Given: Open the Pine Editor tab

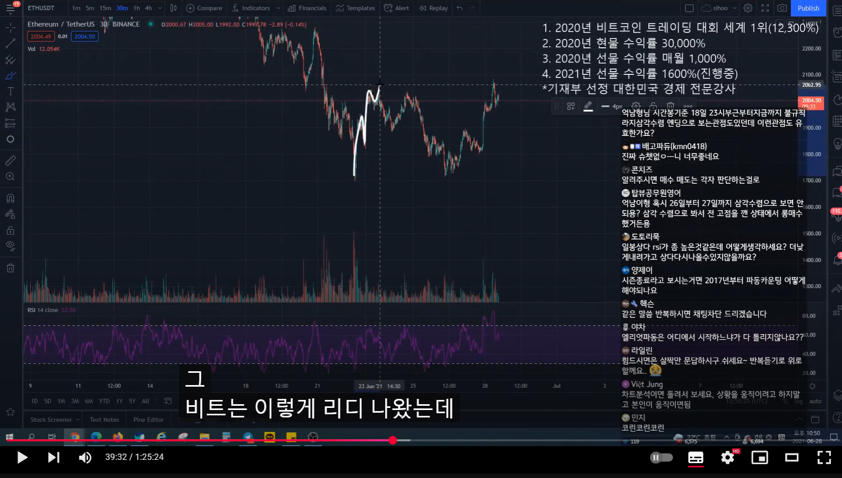Looking at the screenshot, I should click(x=148, y=420).
